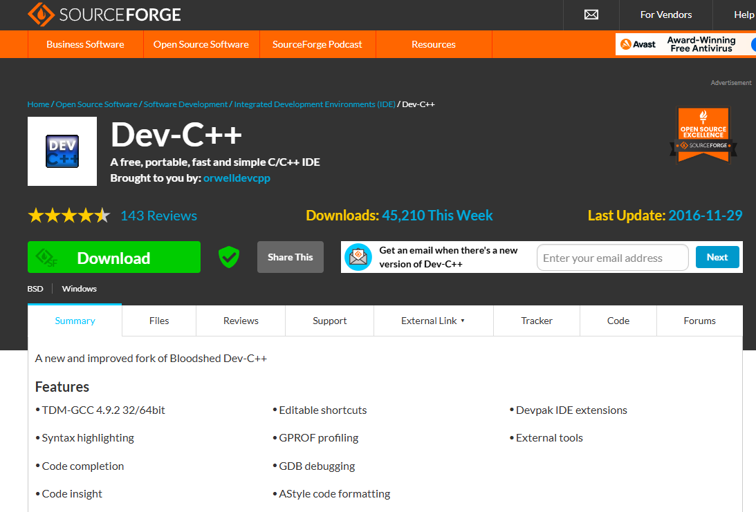Click the 'Code completion' feature
The image size is (756, 512).
click(x=82, y=466)
